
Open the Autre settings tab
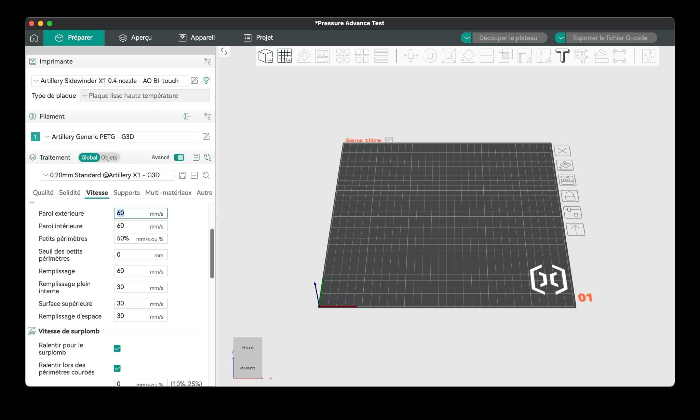[x=204, y=193]
